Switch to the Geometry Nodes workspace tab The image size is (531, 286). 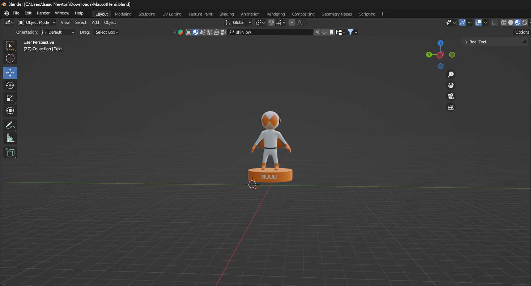(337, 14)
